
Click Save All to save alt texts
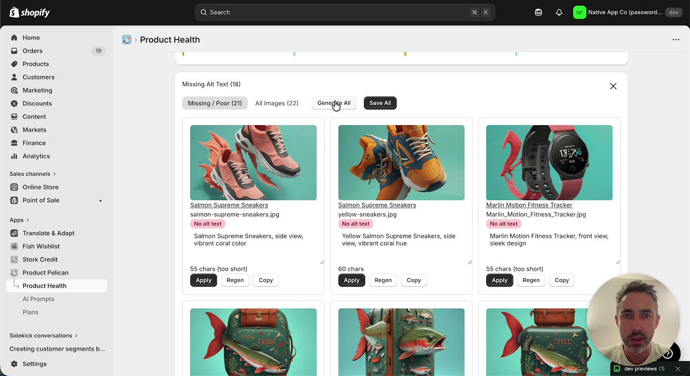380,103
